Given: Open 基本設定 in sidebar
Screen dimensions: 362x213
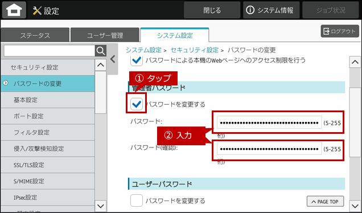Looking at the screenshot, I should click(x=48, y=100).
